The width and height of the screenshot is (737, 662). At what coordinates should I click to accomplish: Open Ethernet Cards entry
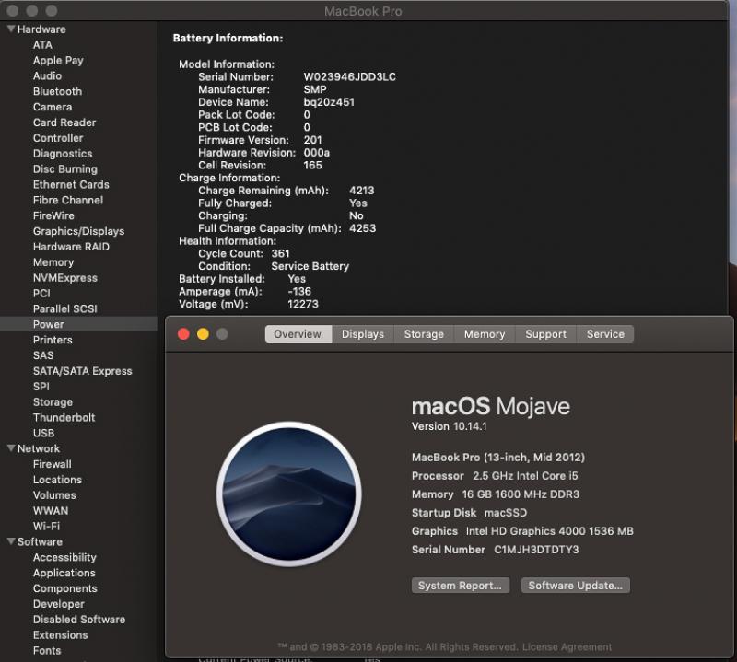pyautogui.click(x=71, y=185)
